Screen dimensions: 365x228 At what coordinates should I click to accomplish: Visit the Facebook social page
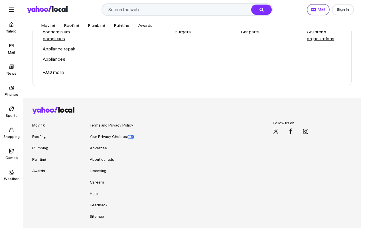point(291,131)
